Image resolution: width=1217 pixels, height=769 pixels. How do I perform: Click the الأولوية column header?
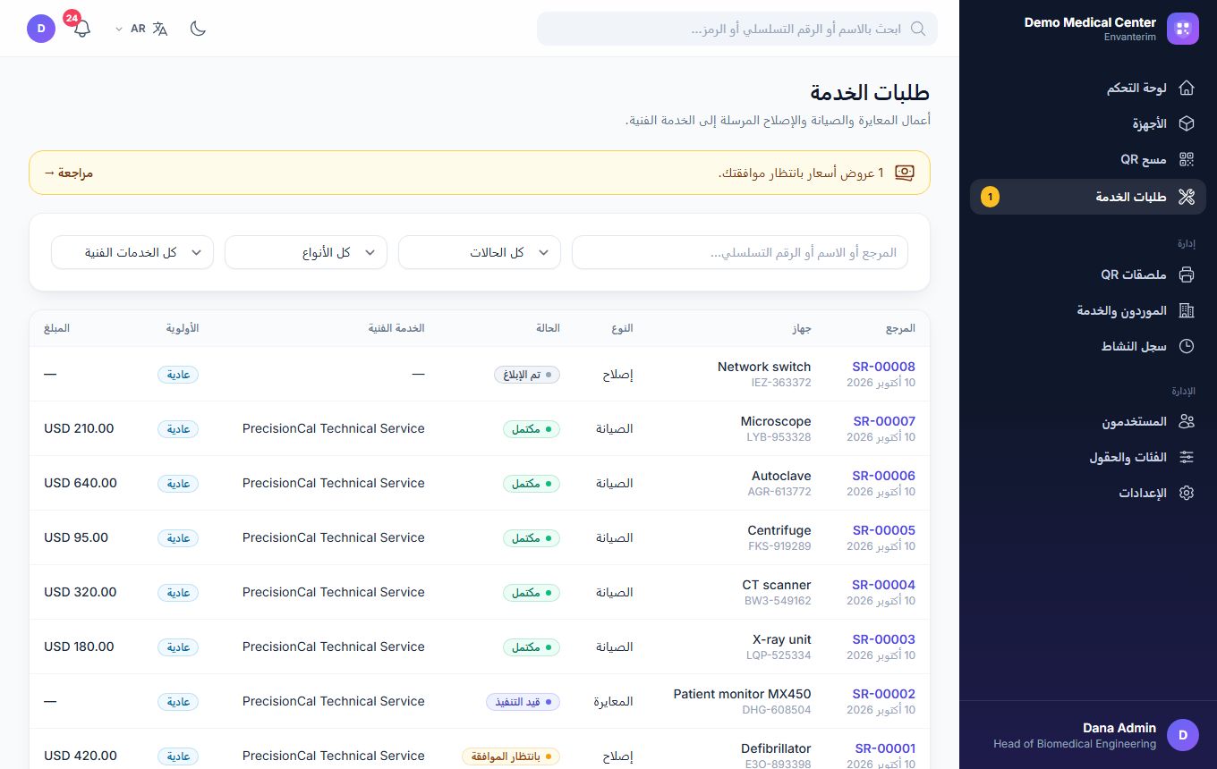point(183,328)
